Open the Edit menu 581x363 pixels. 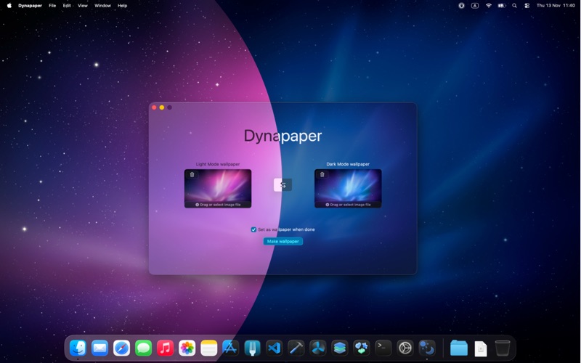[67, 6]
